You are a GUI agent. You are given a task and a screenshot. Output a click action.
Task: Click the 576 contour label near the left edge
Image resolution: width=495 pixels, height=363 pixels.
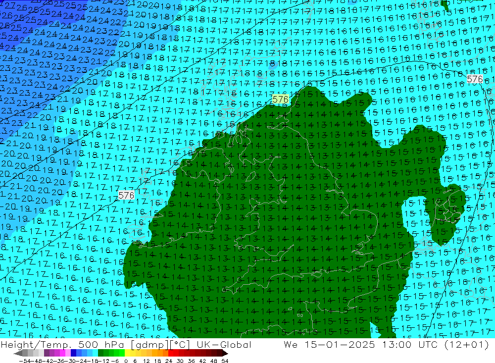[x=126, y=195]
